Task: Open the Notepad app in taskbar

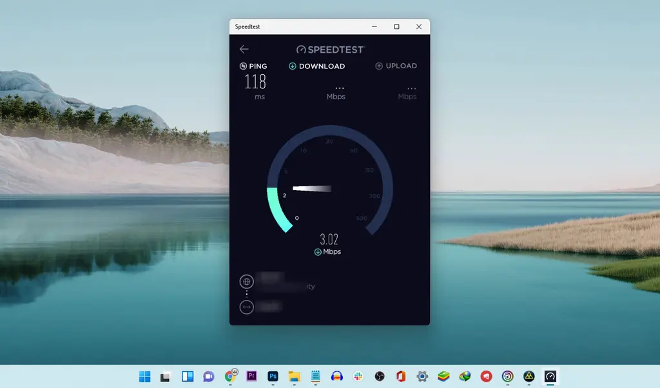Action: tap(316, 376)
